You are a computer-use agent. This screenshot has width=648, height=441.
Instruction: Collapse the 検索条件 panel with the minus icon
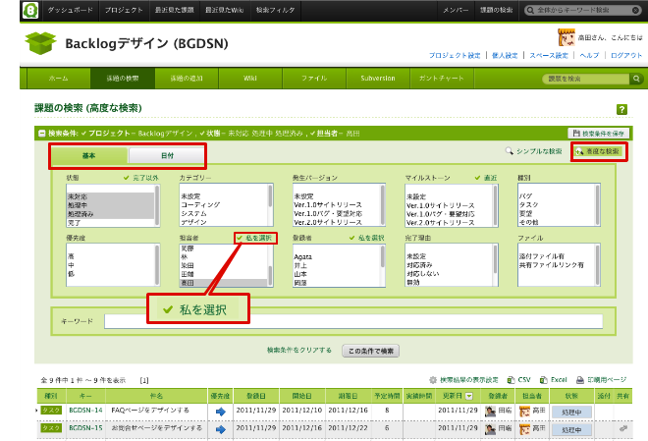pos(42,133)
